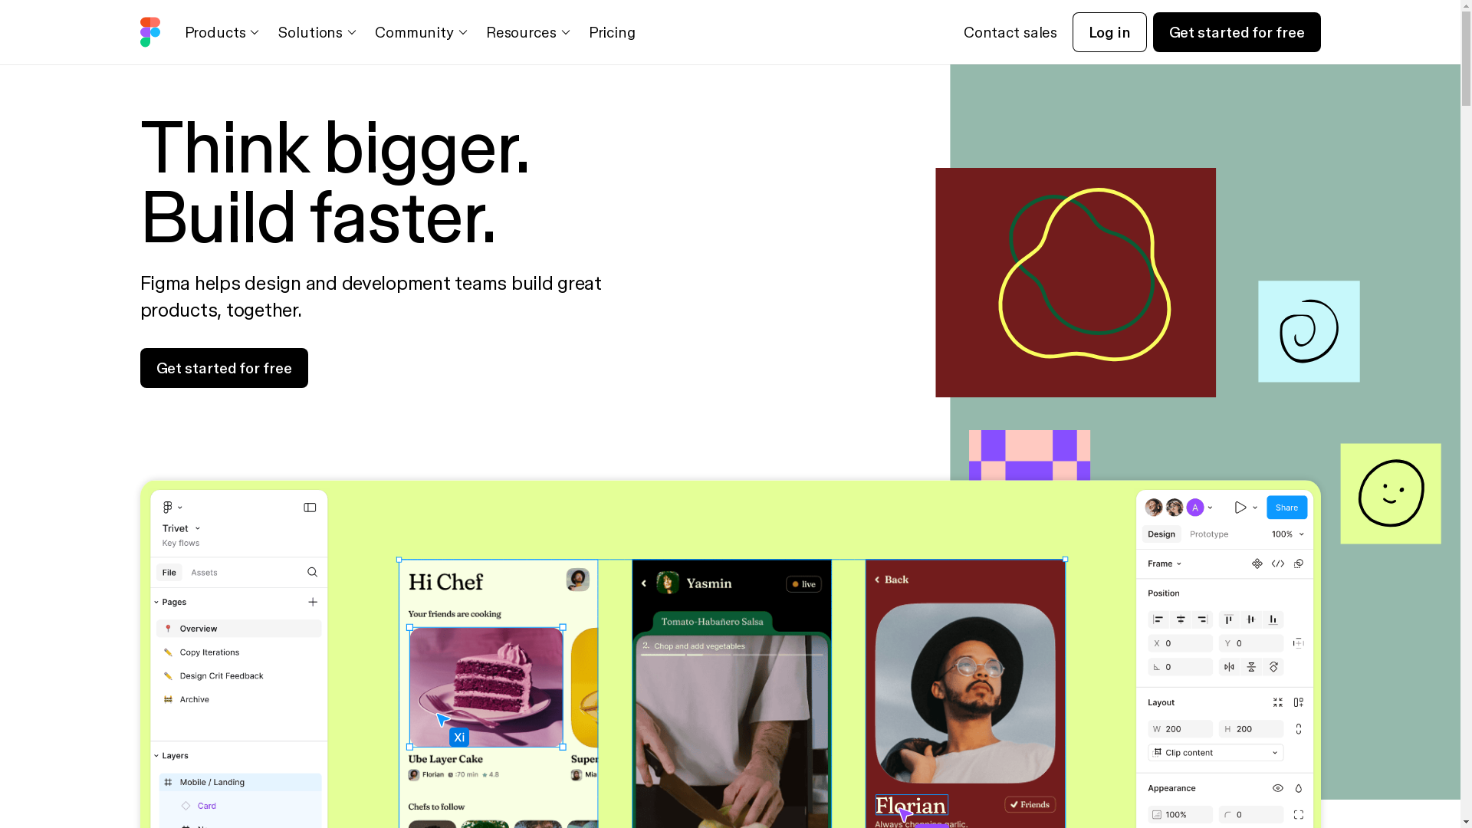Select the Overview page in Pages panel

coord(241,628)
